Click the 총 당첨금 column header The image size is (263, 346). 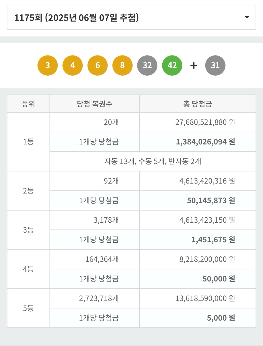(198, 104)
